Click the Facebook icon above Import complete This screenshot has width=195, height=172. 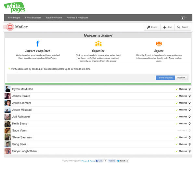(38, 43)
